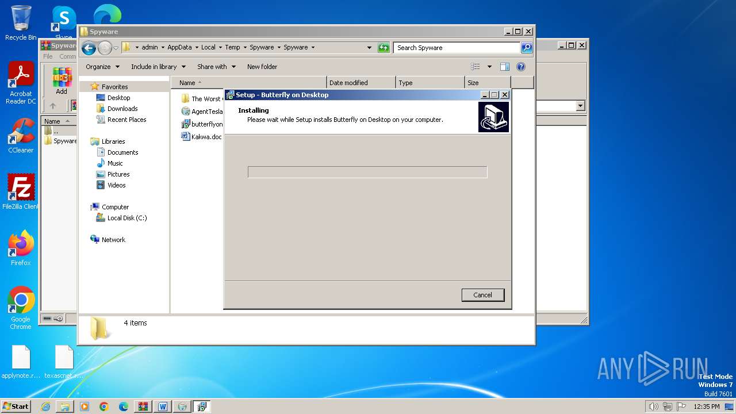Open Google Chrome desktop icon
736x414 pixels.
point(21,308)
